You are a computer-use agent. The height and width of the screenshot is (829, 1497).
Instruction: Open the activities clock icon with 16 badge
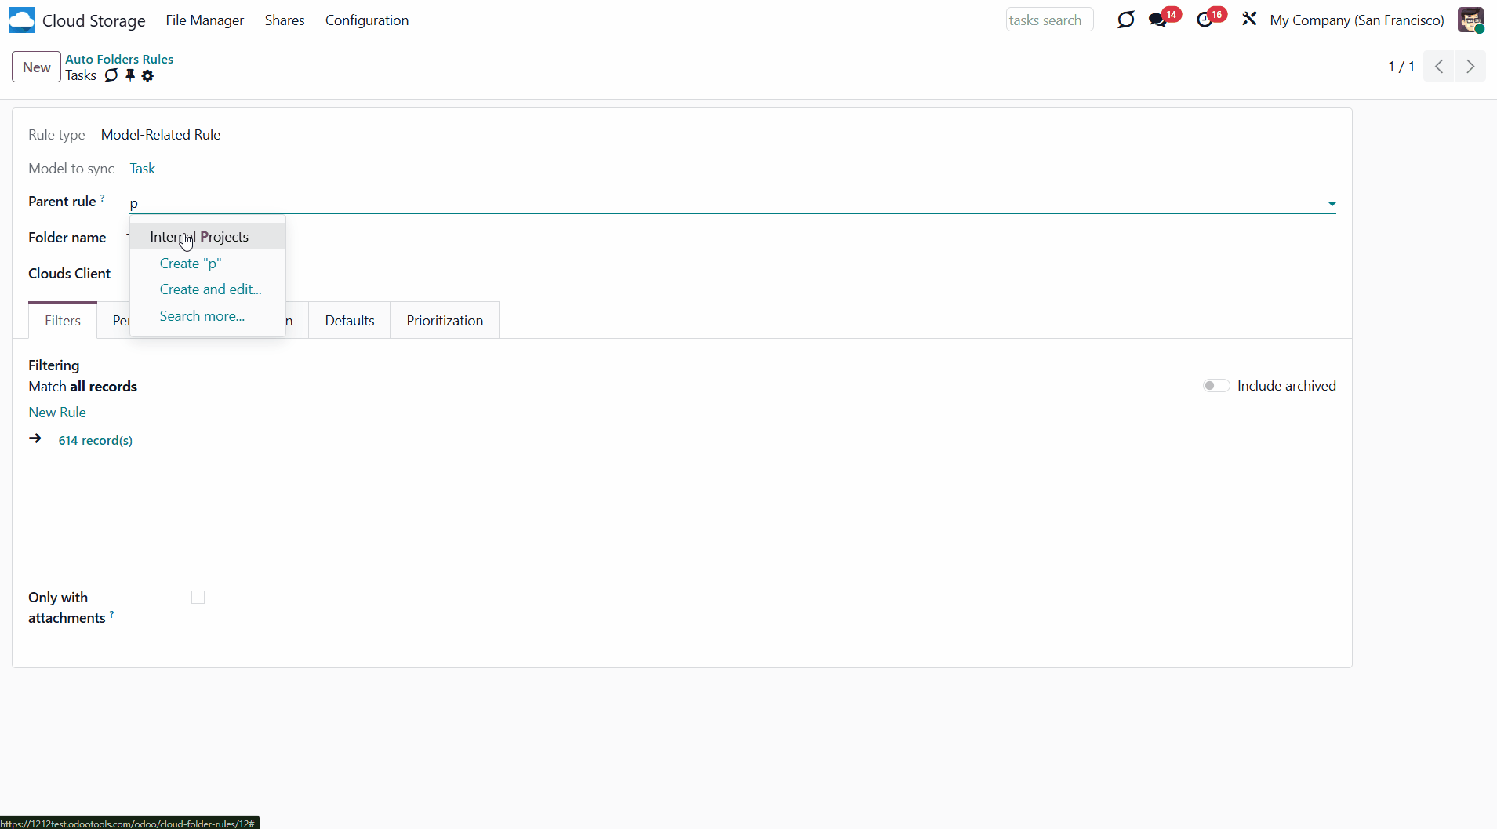(1205, 20)
